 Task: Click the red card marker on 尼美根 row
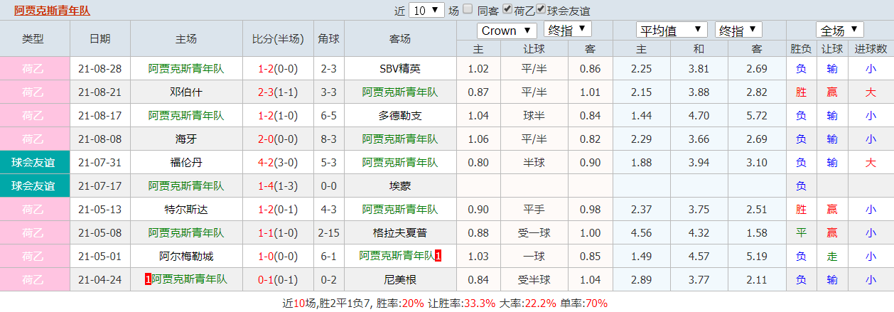[148, 280]
